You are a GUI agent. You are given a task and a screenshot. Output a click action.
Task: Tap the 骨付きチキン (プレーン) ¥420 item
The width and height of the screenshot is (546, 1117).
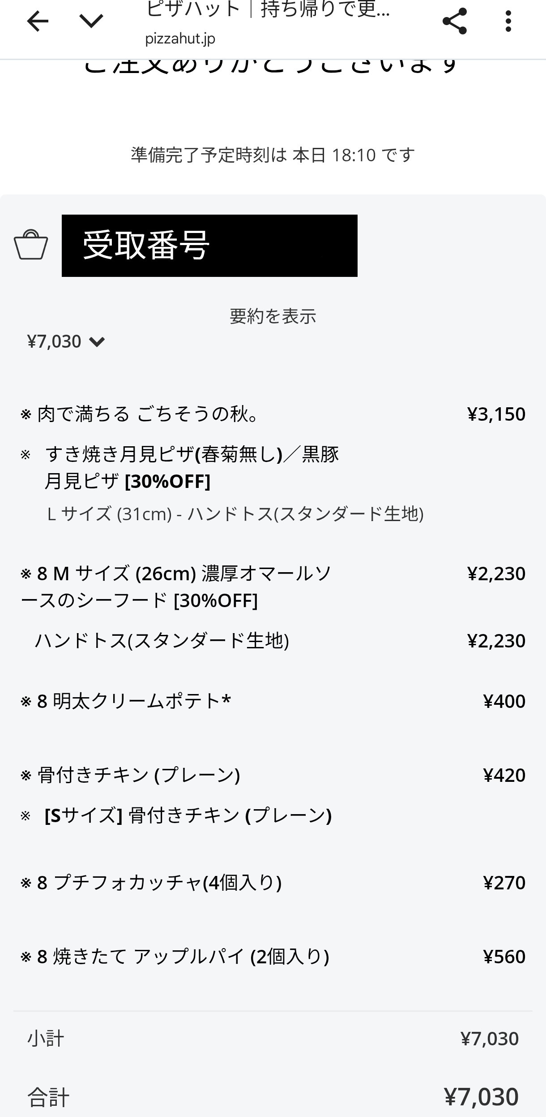[x=139, y=775]
